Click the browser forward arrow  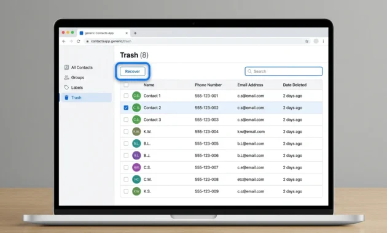(71, 41)
